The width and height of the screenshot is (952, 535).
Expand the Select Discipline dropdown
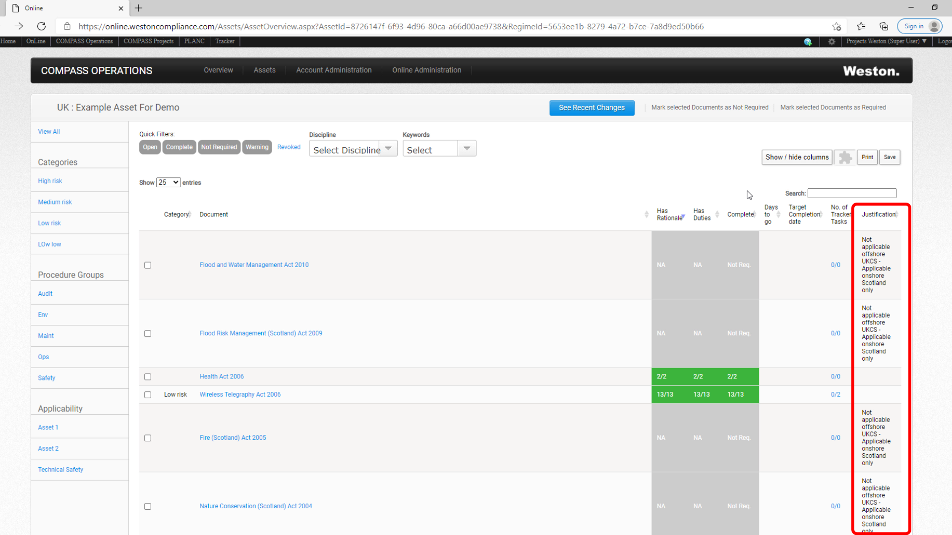coord(353,149)
